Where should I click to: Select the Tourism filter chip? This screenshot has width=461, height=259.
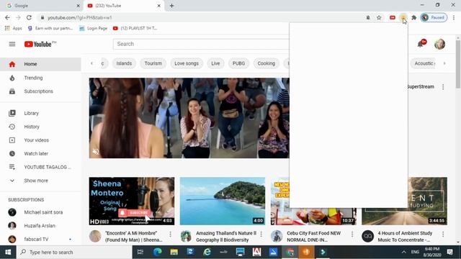point(153,63)
